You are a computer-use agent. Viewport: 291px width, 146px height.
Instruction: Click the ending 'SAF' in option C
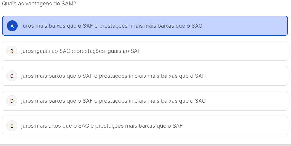[200, 76]
